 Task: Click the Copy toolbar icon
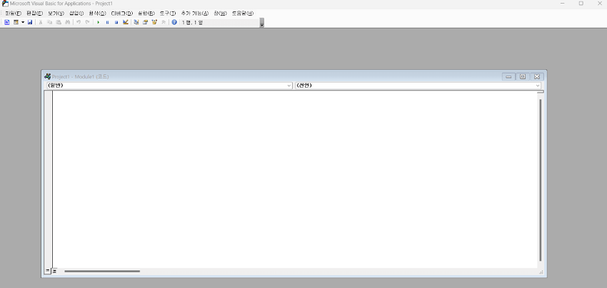(x=49, y=22)
